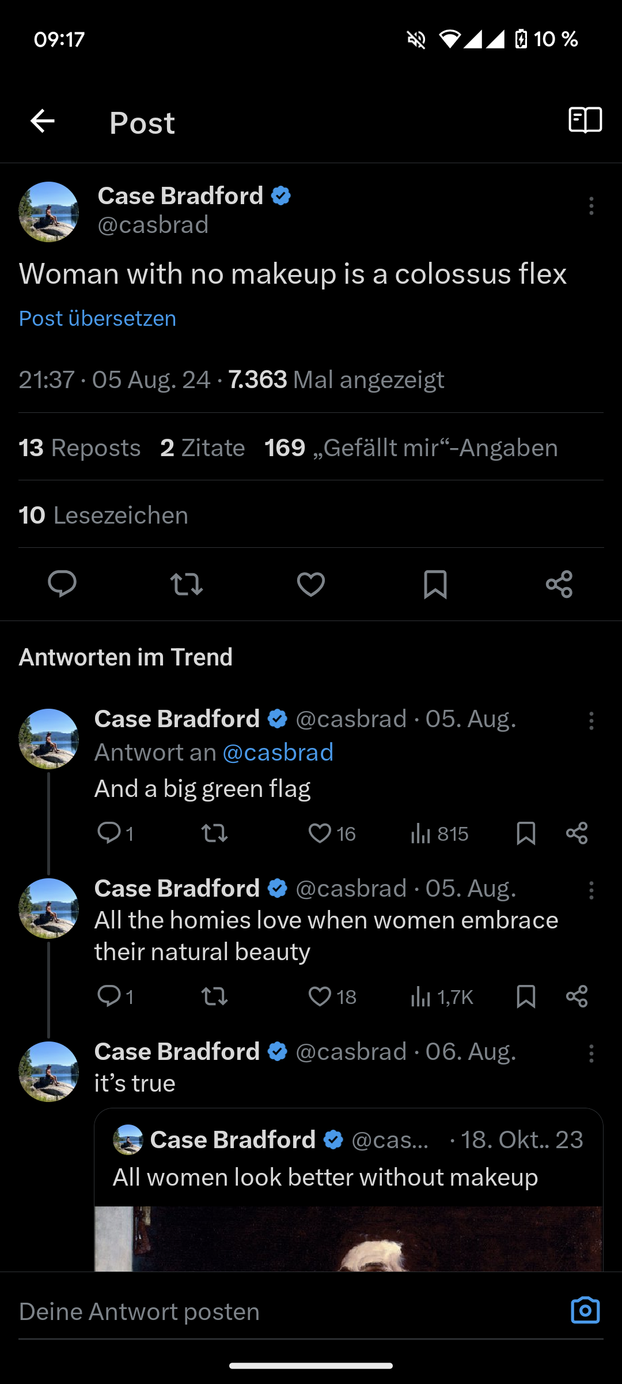
Task: Repost the main colossus flex post
Action: point(187,584)
